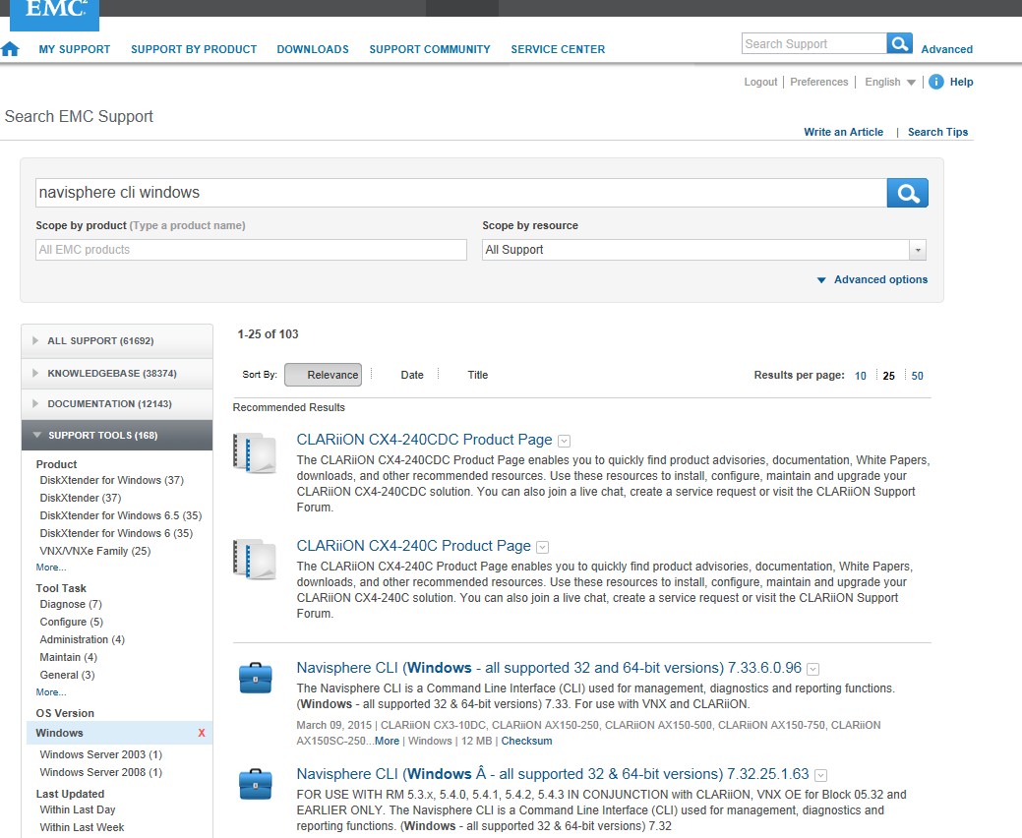This screenshot has width=1022, height=838.
Task: Click the blue info Help icon
Action: (936, 82)
